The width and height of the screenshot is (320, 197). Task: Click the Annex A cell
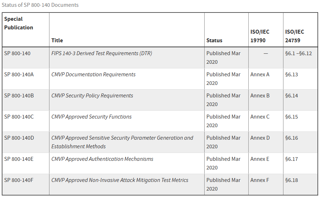260,75
